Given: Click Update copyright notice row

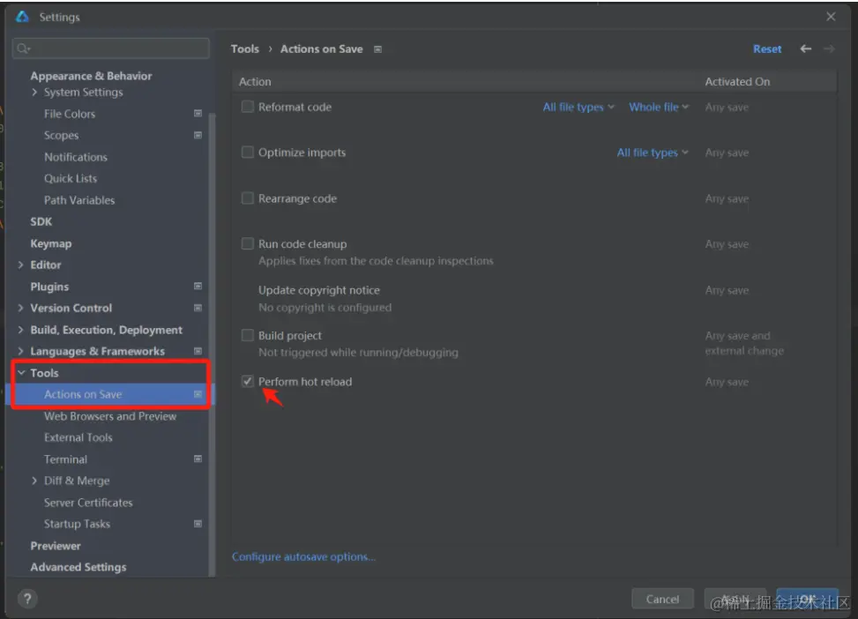Looking at the screenshot, I should coord(534,298).
